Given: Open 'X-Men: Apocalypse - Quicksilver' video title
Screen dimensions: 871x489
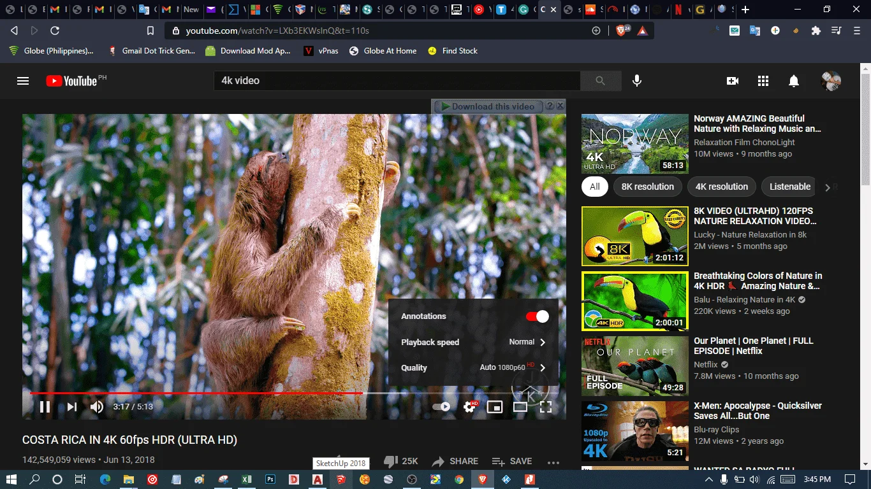Looking at the screenshot, I should pyautogui.click(x=758, y=411).
